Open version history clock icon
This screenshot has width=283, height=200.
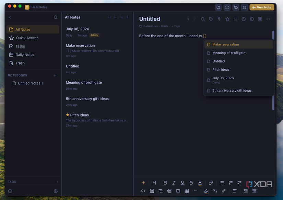(x=244, y=19)
